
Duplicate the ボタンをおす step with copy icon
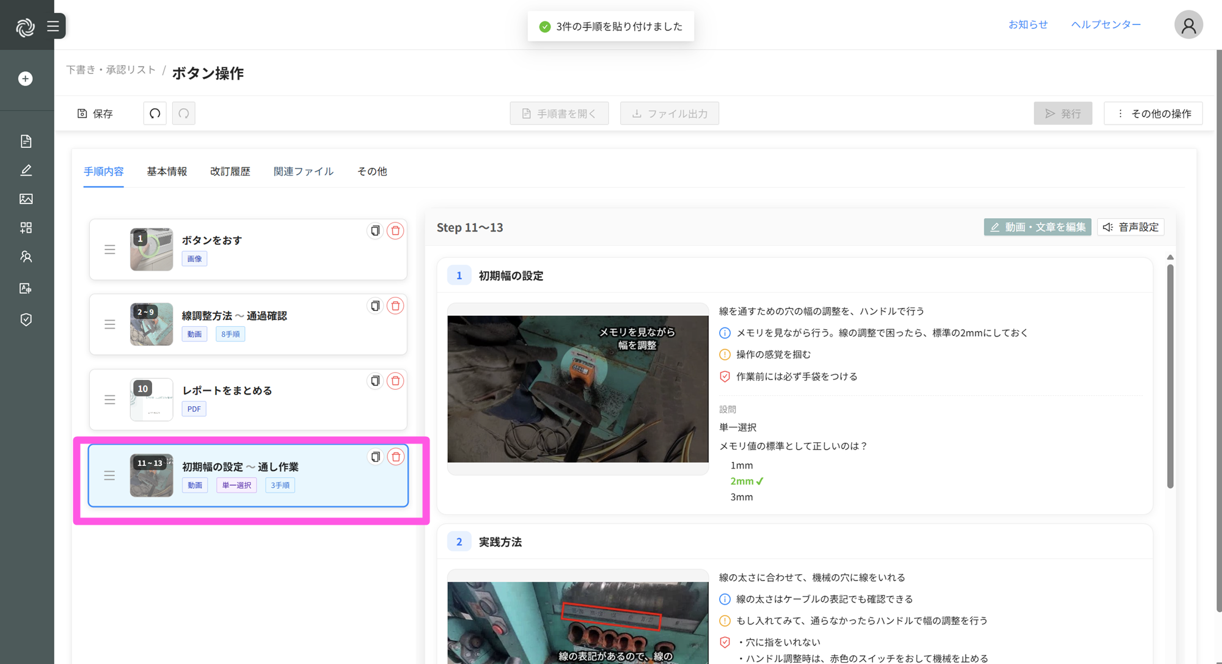coord(375,231)
